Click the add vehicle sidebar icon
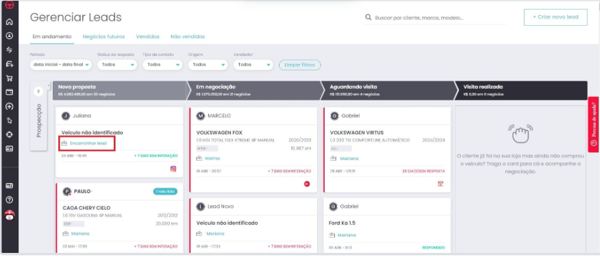 point(10,64)
